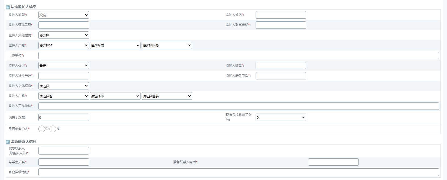
Task: Click the 家庭详细地址 address field
Action: 239,172
